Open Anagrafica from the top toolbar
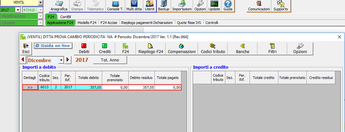 (x=59, y=6)
